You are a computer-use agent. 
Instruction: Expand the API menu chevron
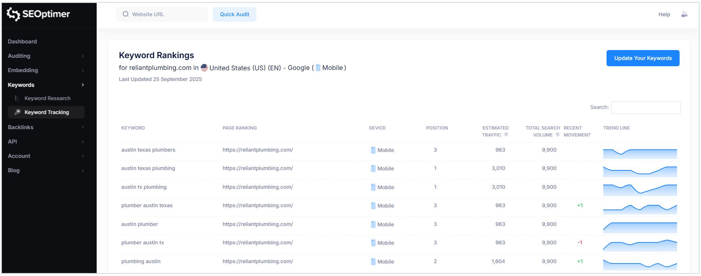83,142
